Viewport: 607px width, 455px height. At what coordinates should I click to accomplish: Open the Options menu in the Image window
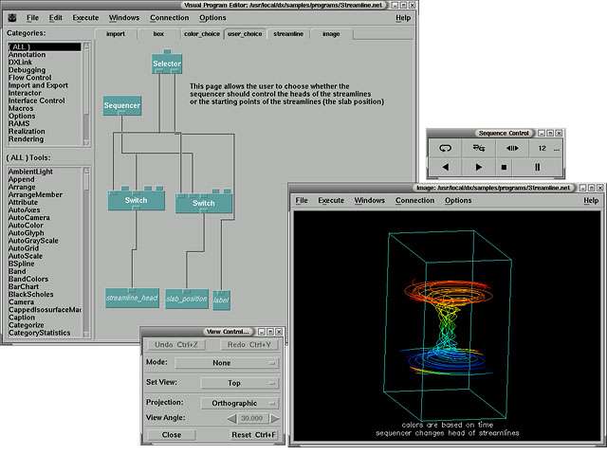458,201
